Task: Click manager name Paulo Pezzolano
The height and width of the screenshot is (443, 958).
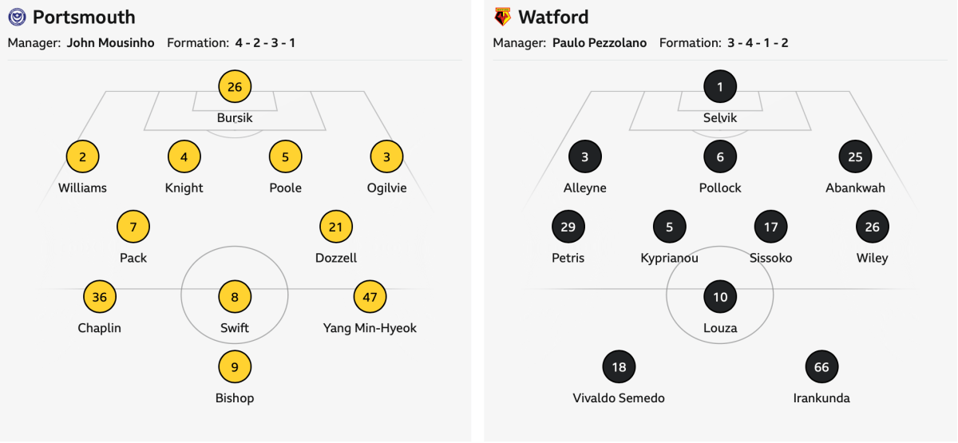Action: click(600, 43)
